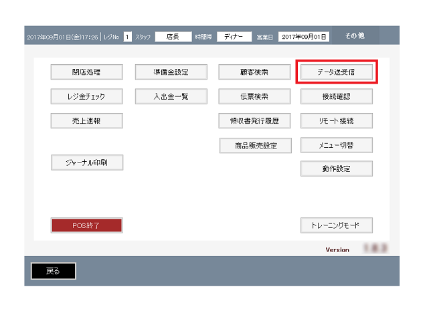The width and height of the screenshot is (431, 317).
Task: Open 売上速報 sales report
Action: (x=86, y=120)
